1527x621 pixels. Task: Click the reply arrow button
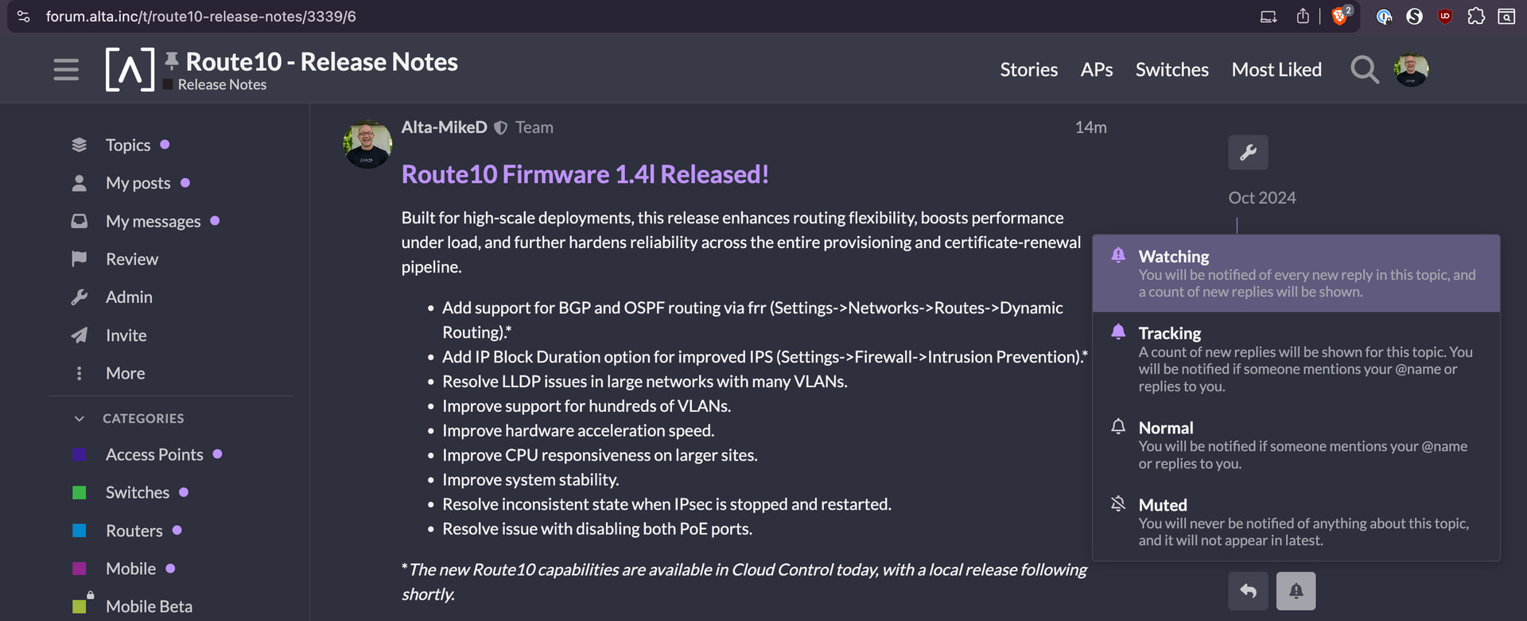1248,591
